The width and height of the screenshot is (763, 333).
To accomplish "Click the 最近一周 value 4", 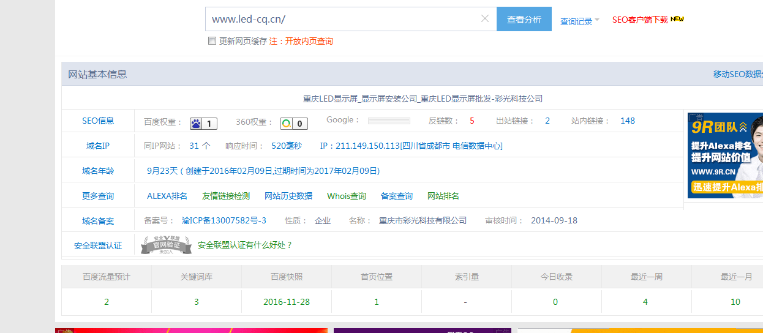I will click(645, 302).
